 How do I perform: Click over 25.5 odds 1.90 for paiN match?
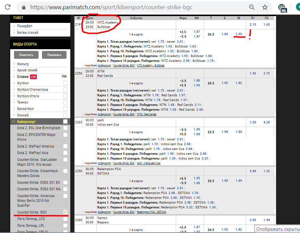[x=225, y=132]
